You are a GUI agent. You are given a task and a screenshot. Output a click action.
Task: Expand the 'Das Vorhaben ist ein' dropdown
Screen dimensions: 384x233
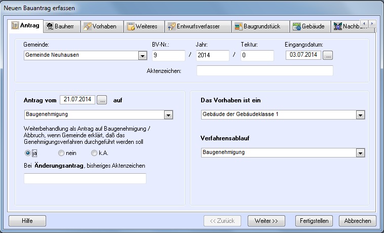pyautogui.click(x=360, y=115)
